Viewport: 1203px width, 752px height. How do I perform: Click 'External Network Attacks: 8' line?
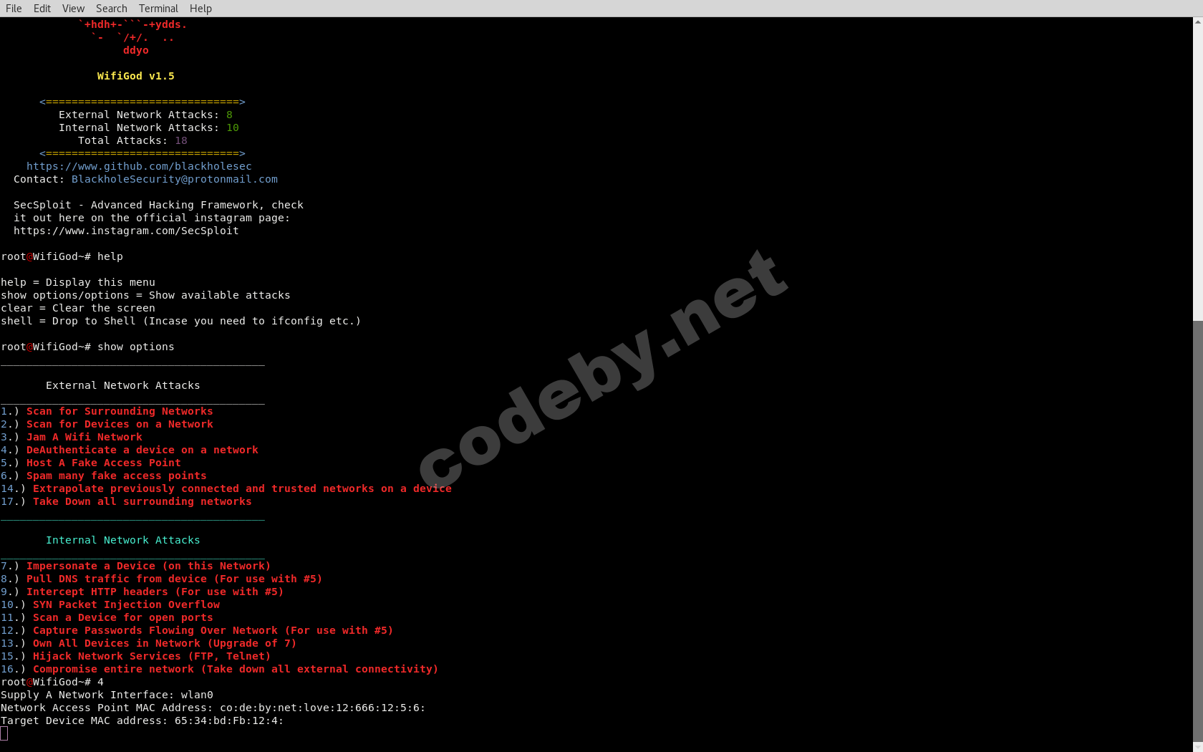pyautogui.click(x=145, y=115)
